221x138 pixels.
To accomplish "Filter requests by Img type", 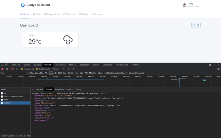I will click(65, 73).
